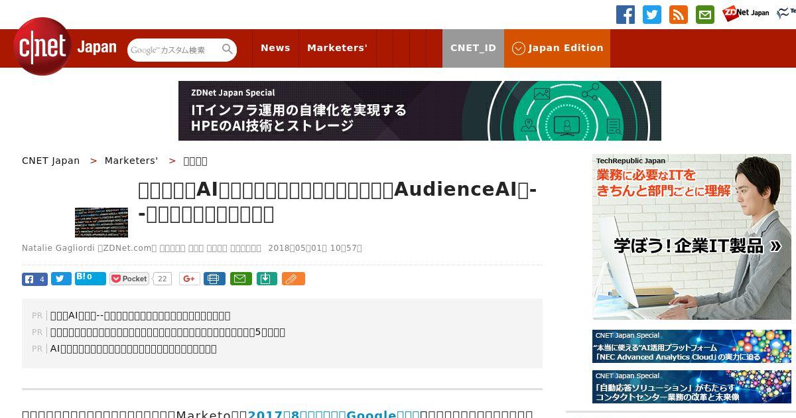The image size is (796, 418).
Task: Bookmark with the Hatena B! button
Action: click(90, 279)
